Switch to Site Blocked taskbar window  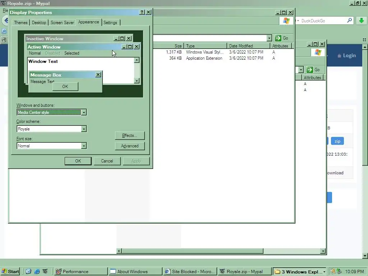pos(190,272)
